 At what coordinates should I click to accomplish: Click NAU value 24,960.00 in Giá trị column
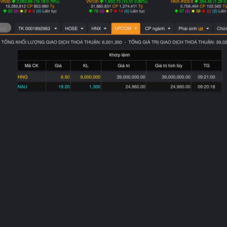pos(135,87)
